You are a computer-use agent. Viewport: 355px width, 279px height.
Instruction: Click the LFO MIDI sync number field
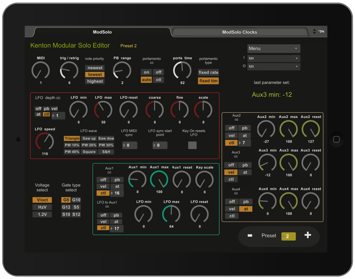pos(130,145)
